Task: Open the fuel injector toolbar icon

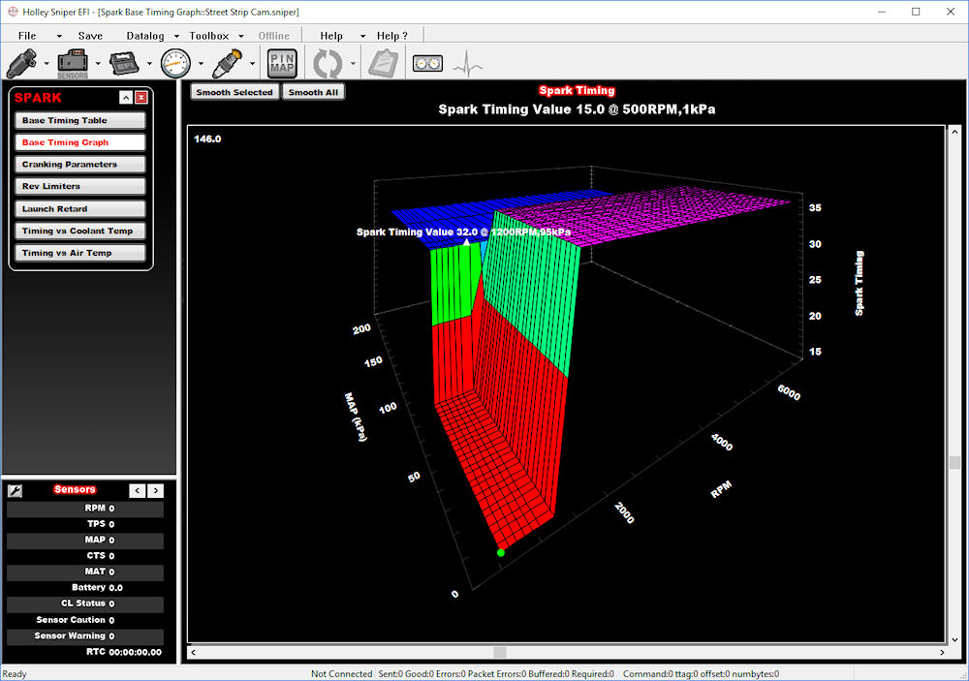Action: [x=21, y=63]
